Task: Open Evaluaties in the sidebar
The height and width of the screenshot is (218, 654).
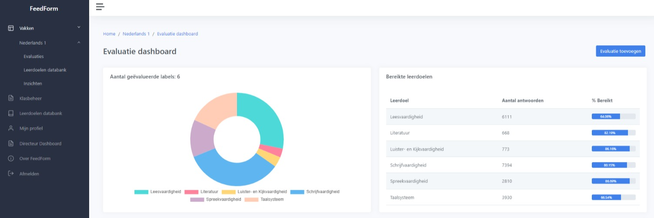Action: click(33, 56)
